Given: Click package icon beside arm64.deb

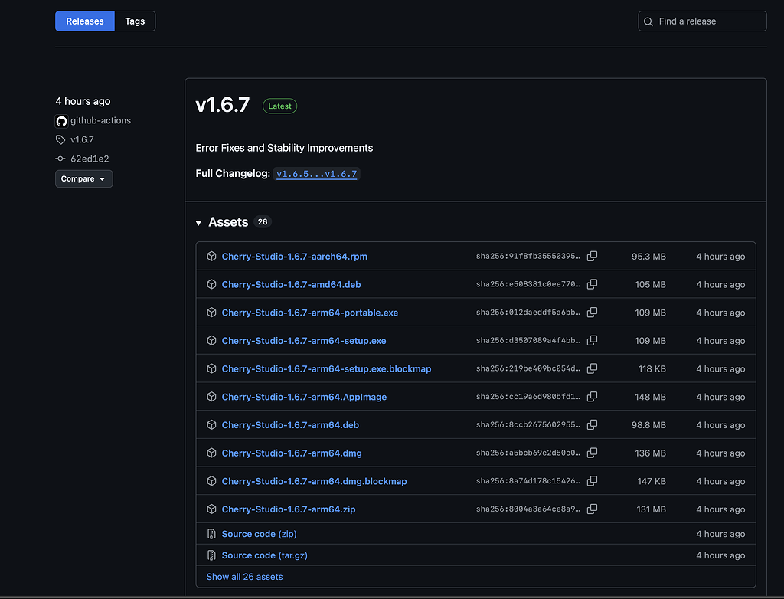Looking at the screenshot, I should tap(211, 424).
